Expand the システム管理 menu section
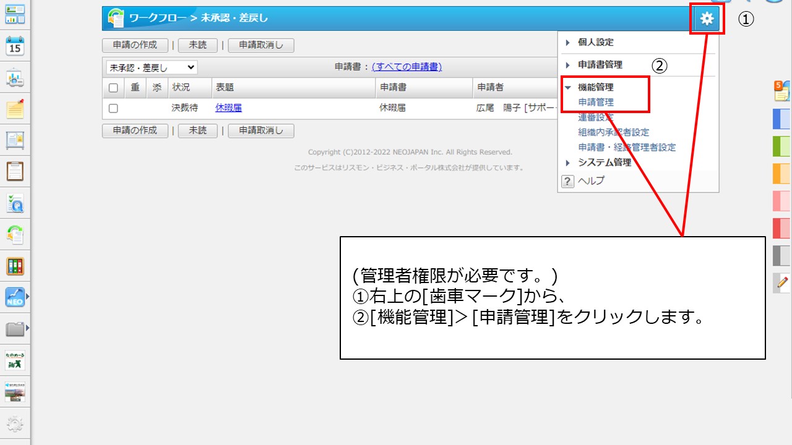792x445 pixels. point(604,163)
